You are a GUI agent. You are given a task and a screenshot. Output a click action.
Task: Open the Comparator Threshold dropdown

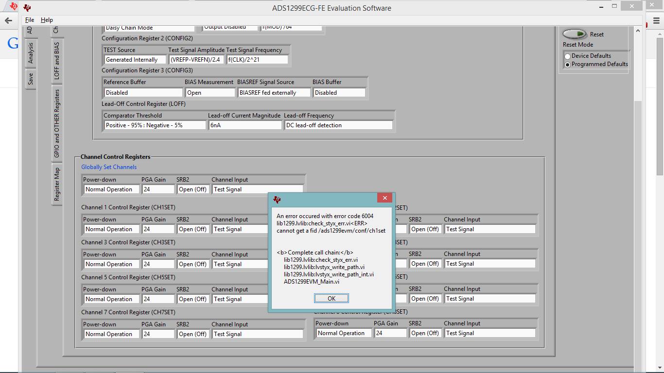pos(155,125)
